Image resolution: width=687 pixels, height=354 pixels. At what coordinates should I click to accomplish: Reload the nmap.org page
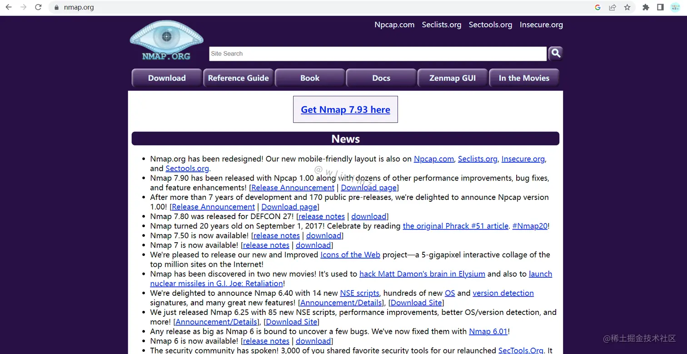[38, 7]
